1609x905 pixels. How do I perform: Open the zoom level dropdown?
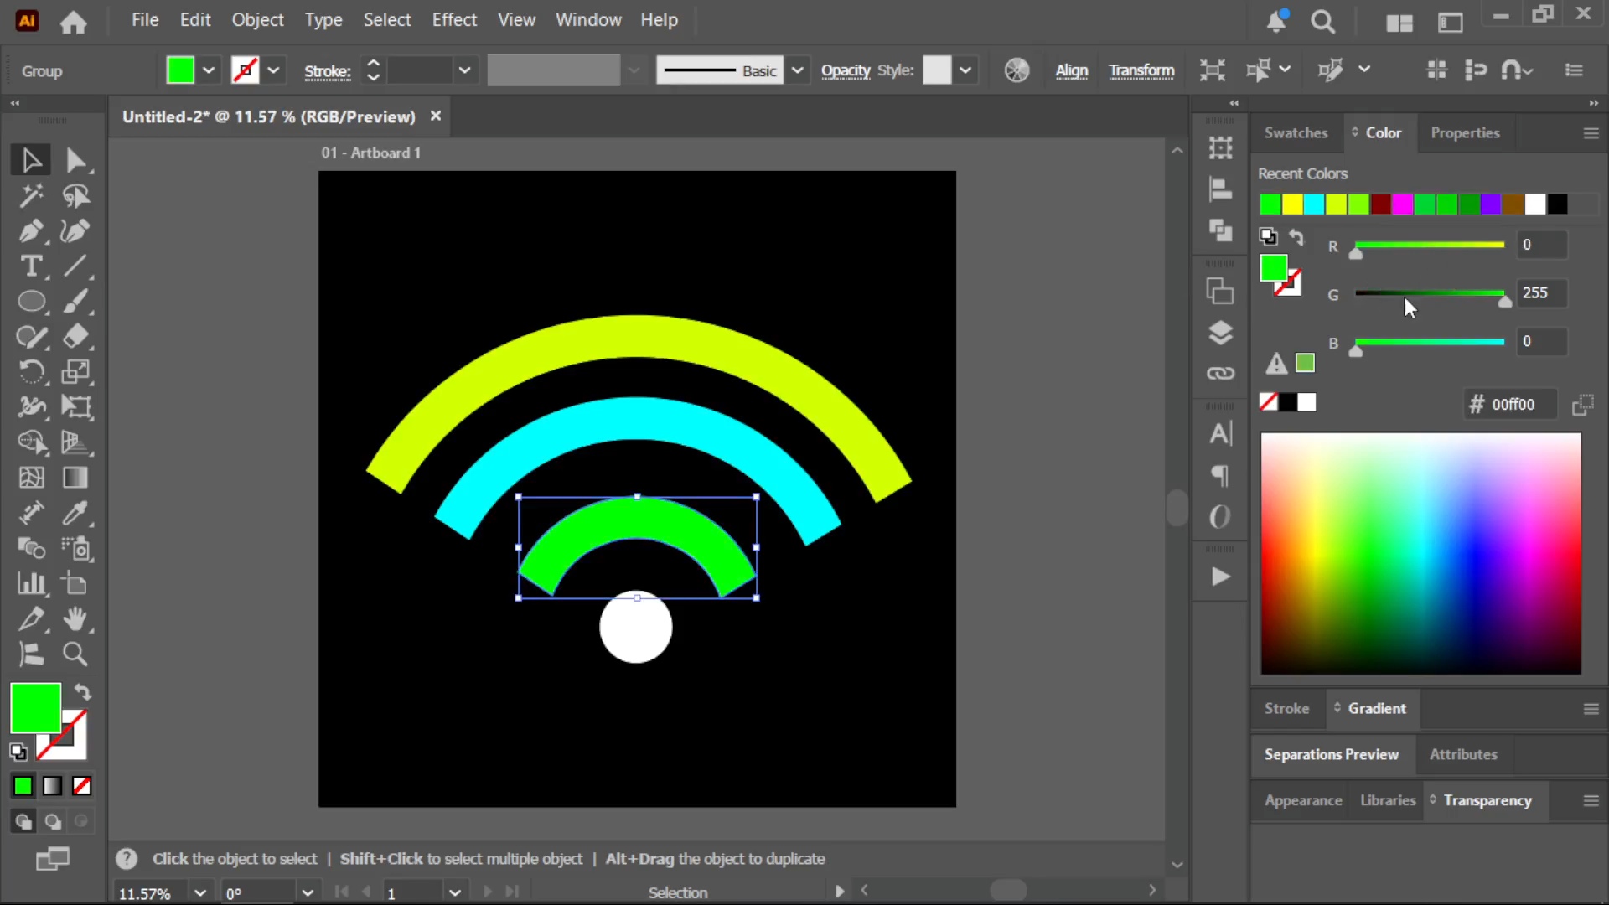tap(199, 892)
